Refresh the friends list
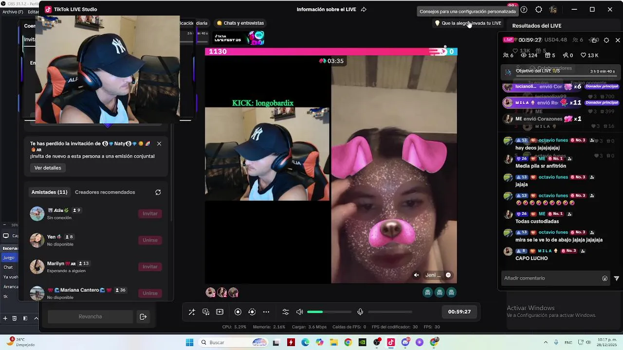Viewport: 623px width, 350px height. coord(158,192)
